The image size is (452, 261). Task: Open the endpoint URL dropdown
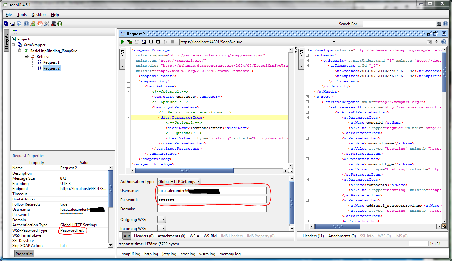pos(334,42)
